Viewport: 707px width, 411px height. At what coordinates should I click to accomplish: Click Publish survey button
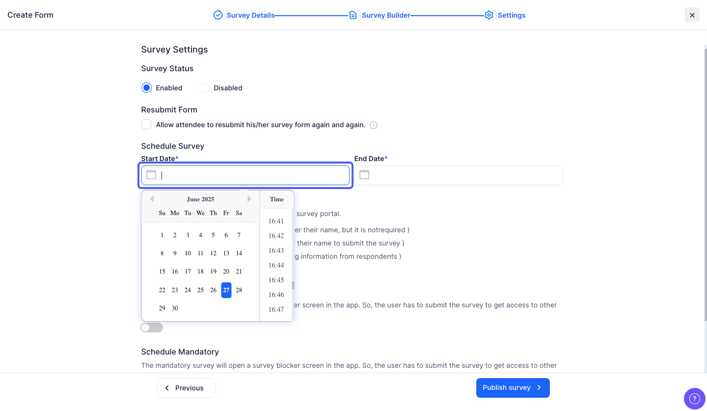coord(513,388)
